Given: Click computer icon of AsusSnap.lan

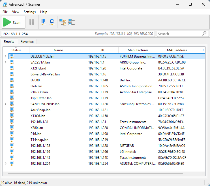Looking at the screenshot, I should [x=12, y=110].
